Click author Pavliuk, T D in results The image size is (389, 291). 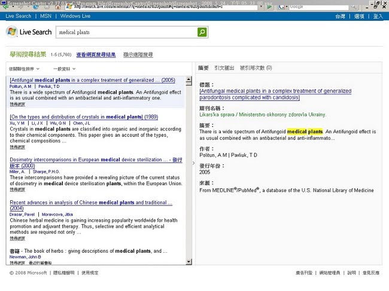[49, 87]
